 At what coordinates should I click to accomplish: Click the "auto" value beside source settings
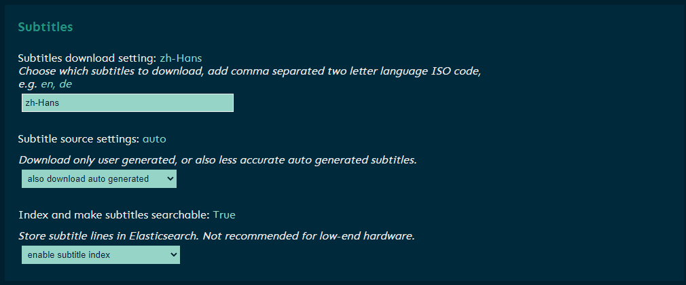(154, 139)
